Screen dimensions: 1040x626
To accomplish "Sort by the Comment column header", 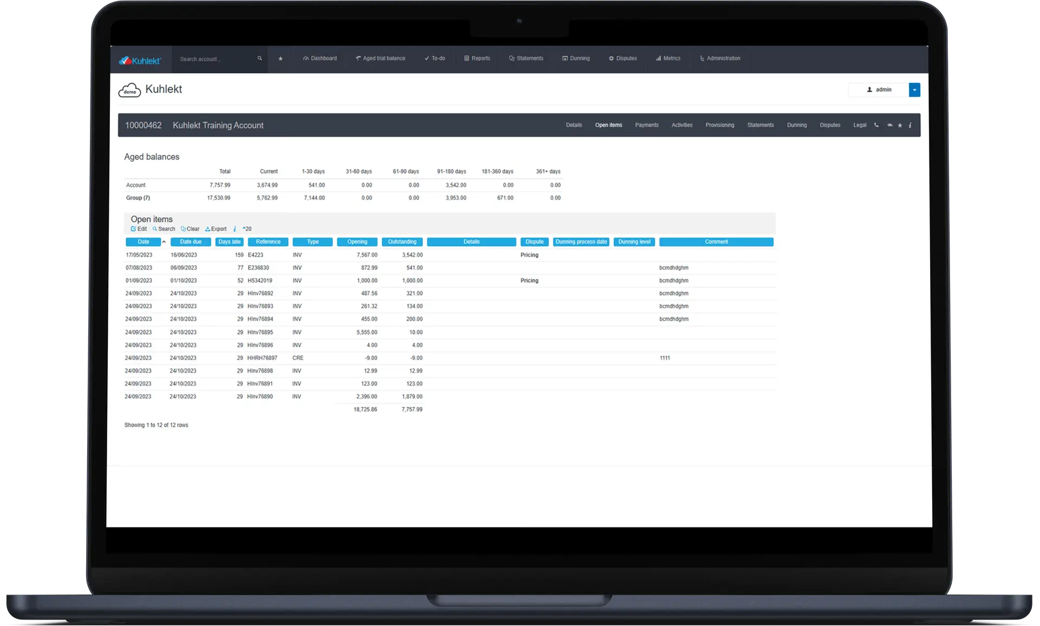I will point(716,242).
